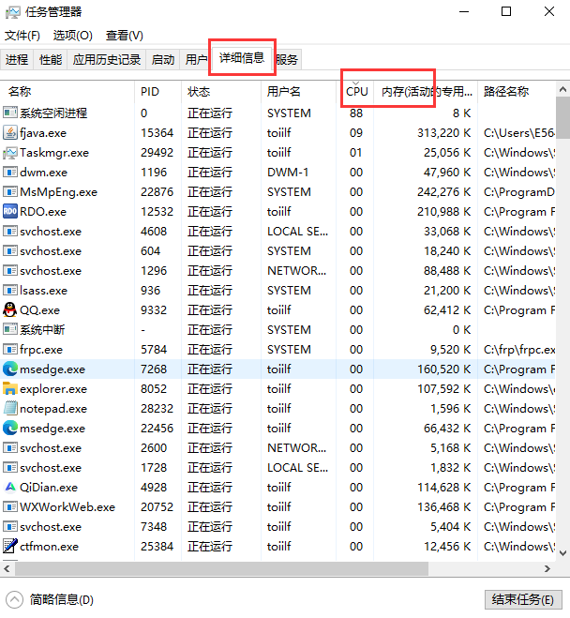
Task: Toggle sort order on CPU column header
Action: click(356, 92)
